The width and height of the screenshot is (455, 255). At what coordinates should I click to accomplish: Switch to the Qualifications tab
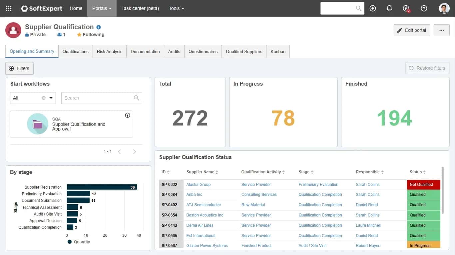point(76,51)
